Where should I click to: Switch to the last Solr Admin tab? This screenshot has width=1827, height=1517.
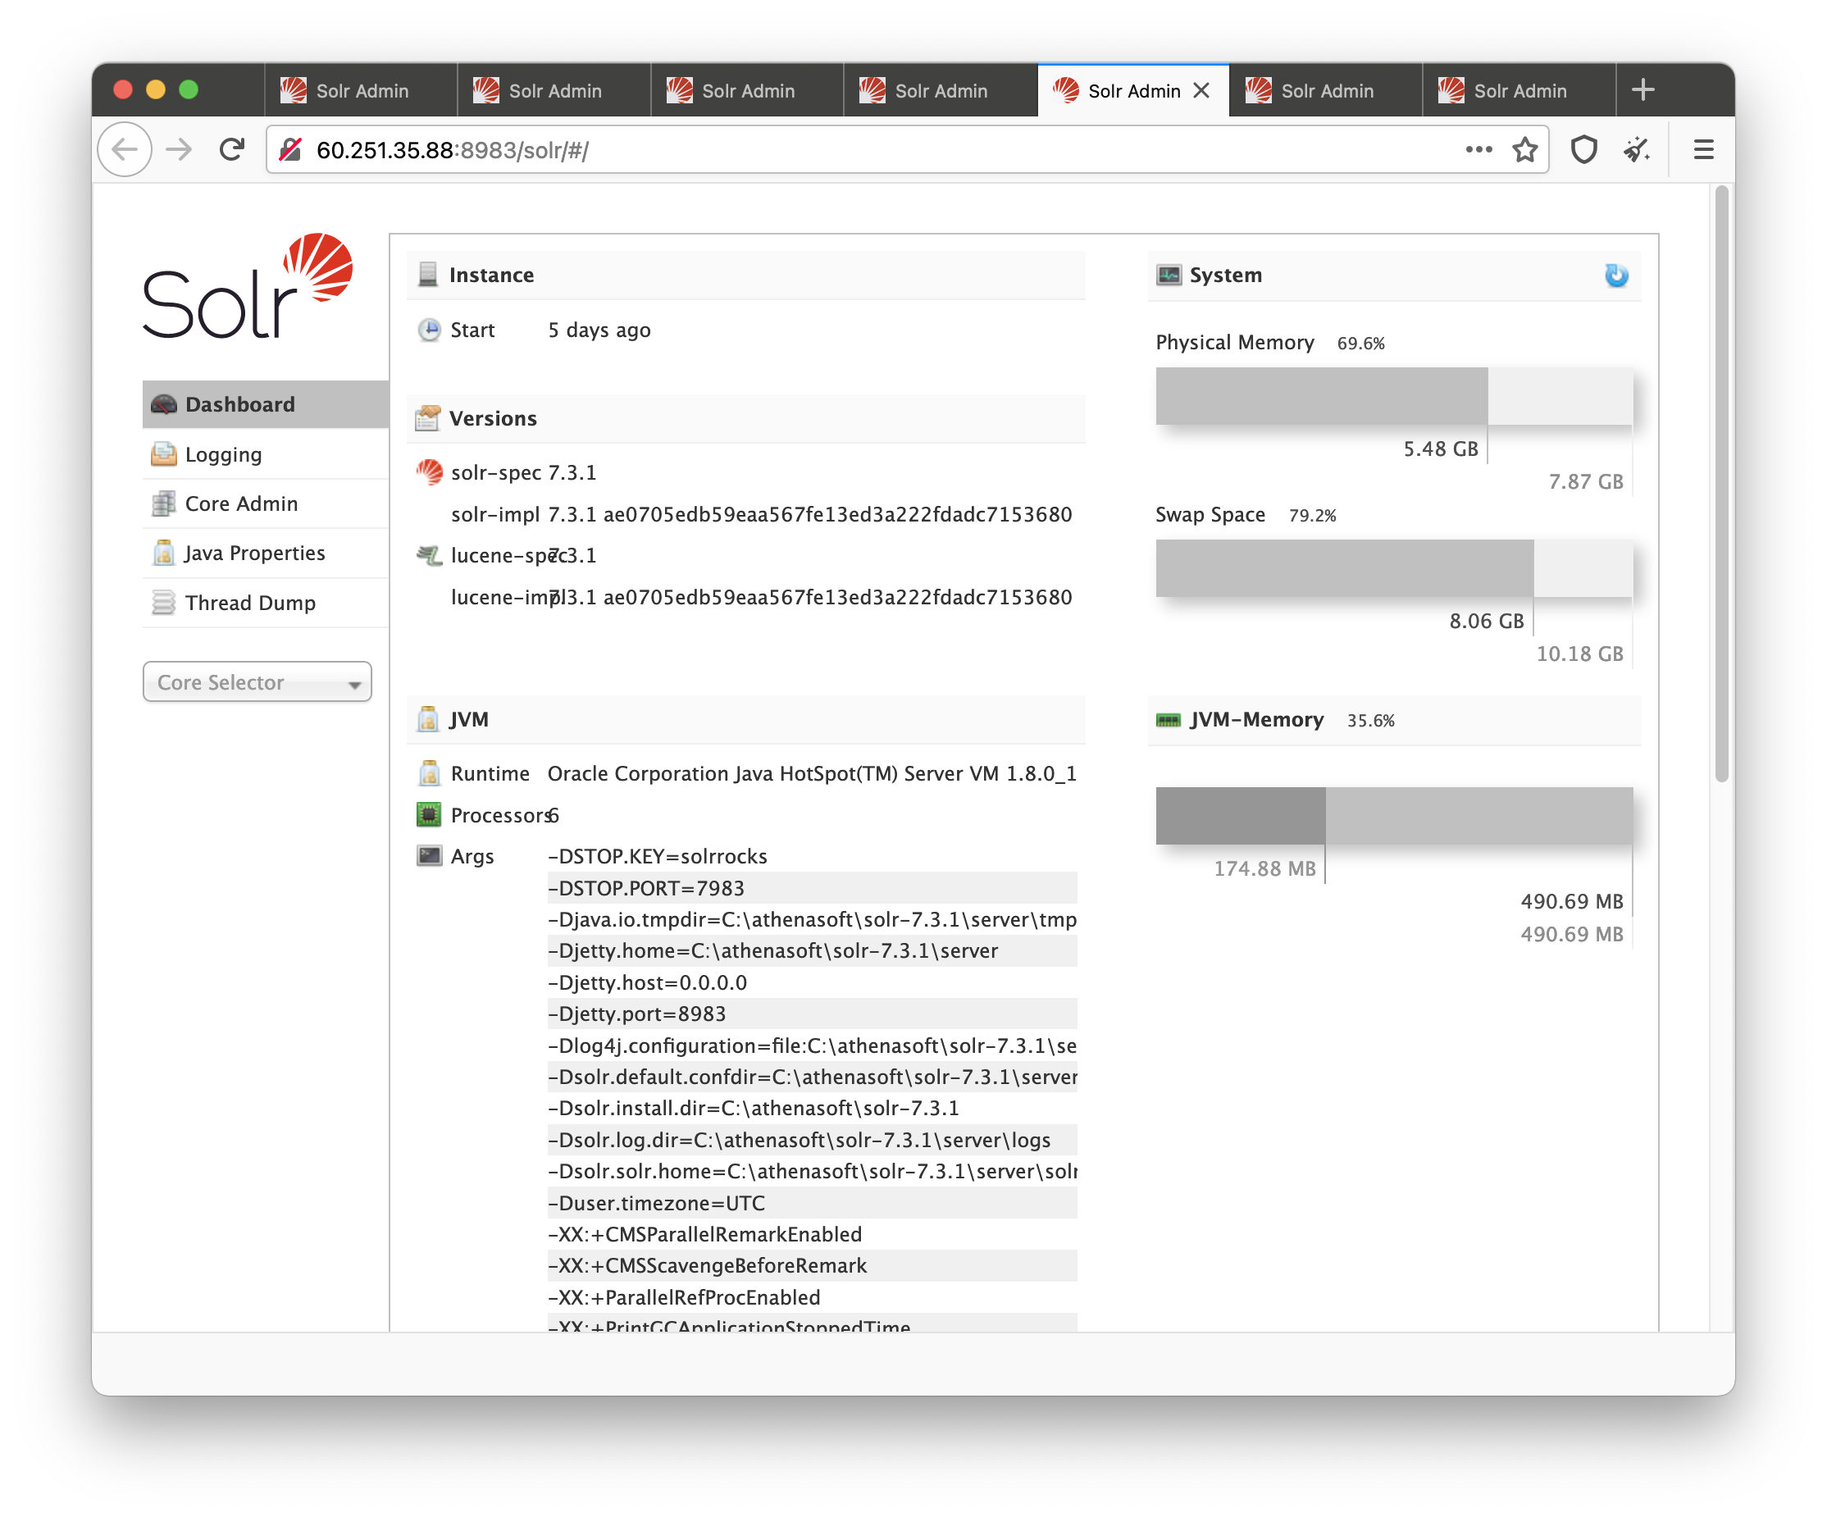tap(1519, 90)
